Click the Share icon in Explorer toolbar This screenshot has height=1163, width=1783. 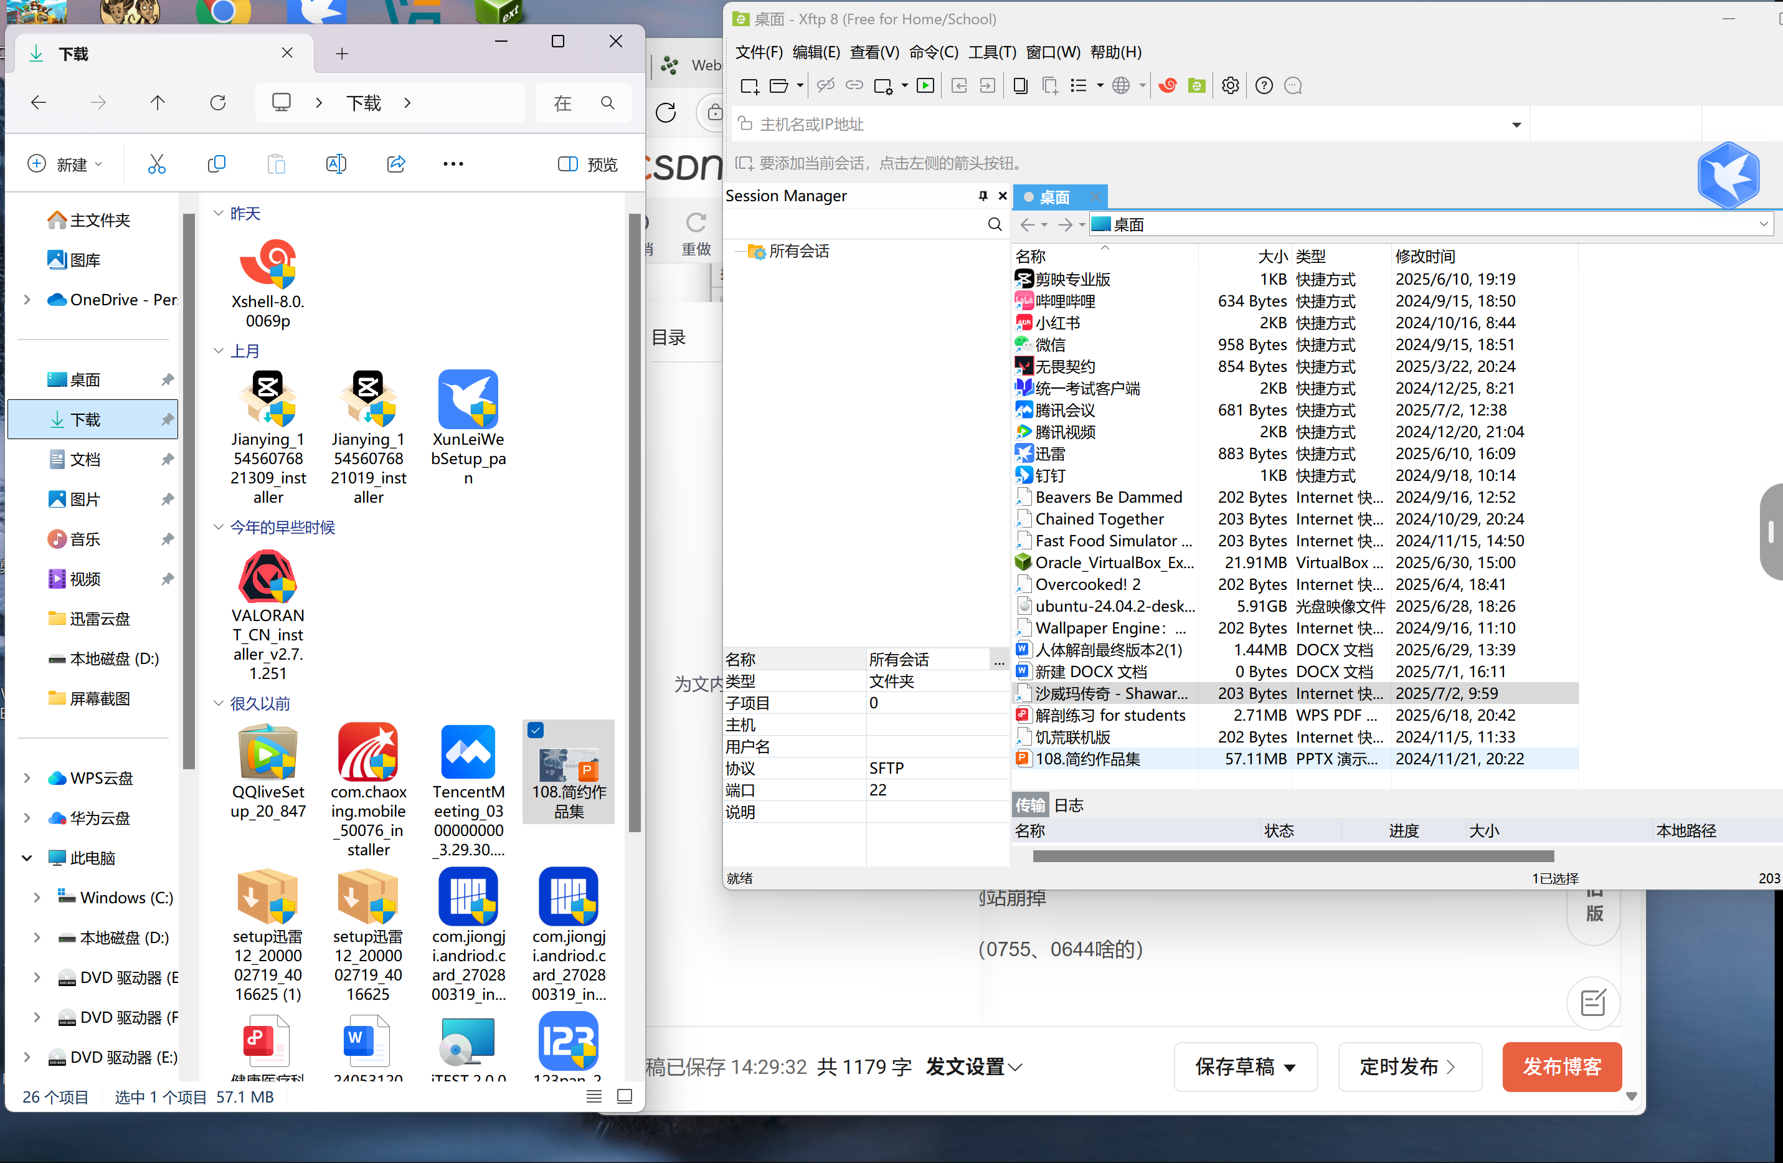(x=396, y=163)
